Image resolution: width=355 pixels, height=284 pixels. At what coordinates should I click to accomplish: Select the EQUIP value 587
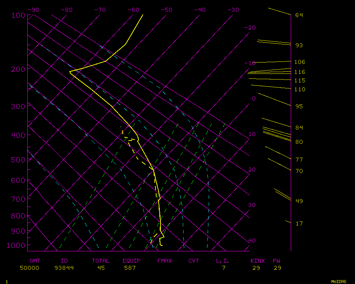130,268
